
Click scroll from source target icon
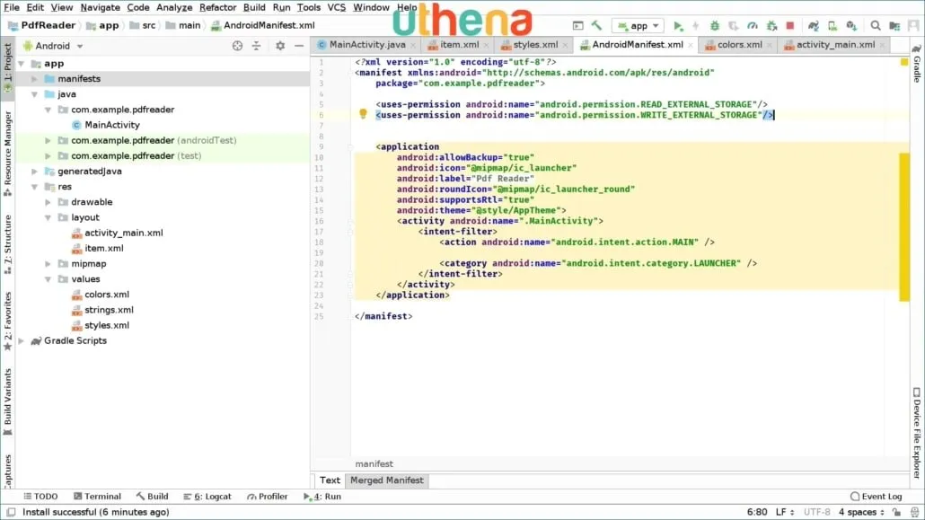[237, 46]
